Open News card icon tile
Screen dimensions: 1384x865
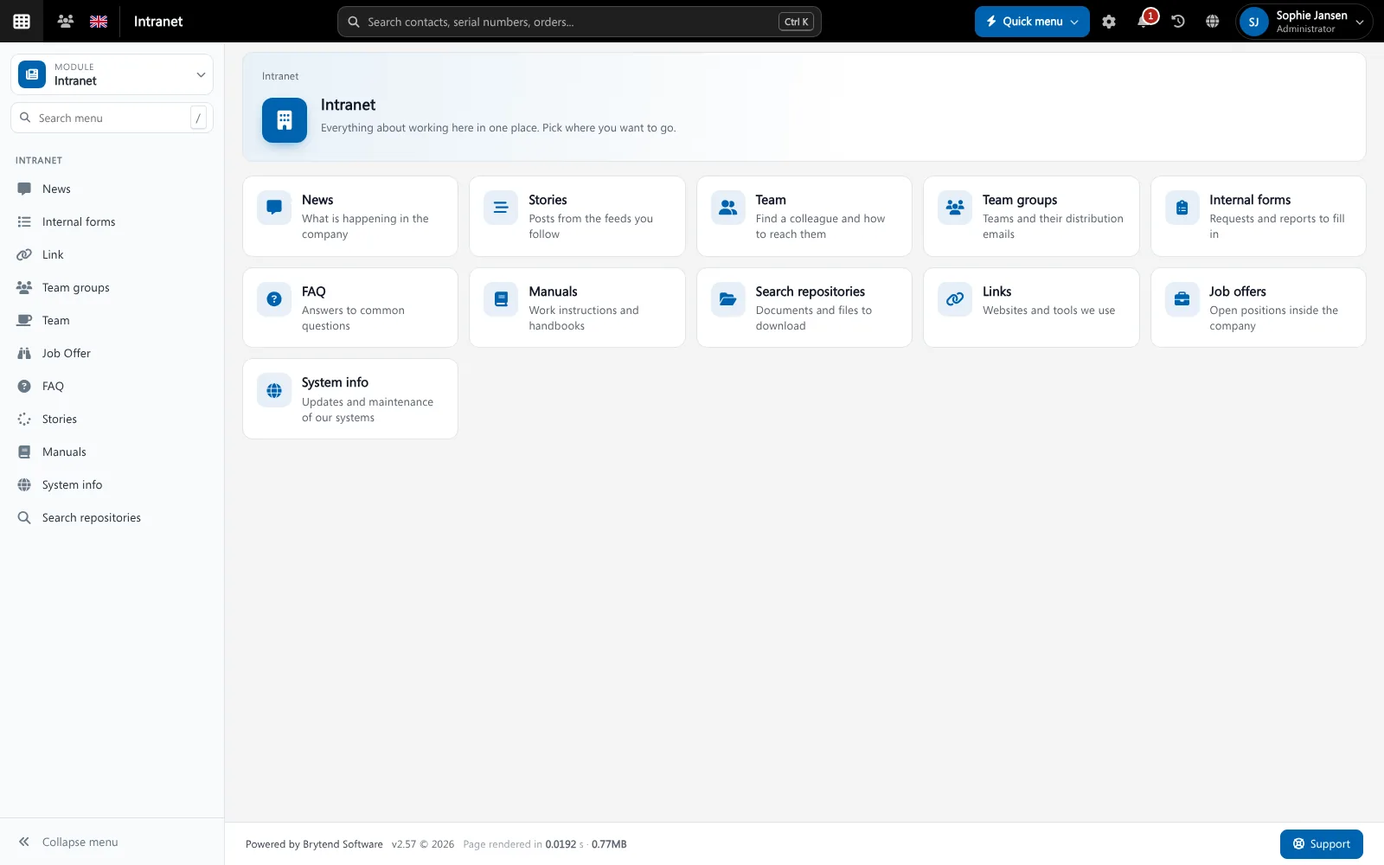pyautogui.click(x=274, y=208)
